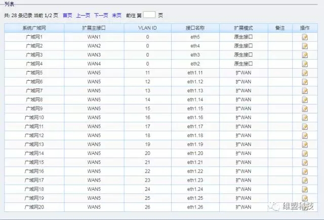The image size is (324, 220).
Task: Open editor for 广域网12 eth1.18
Action: pyautogui.click(x=305, y=136)
